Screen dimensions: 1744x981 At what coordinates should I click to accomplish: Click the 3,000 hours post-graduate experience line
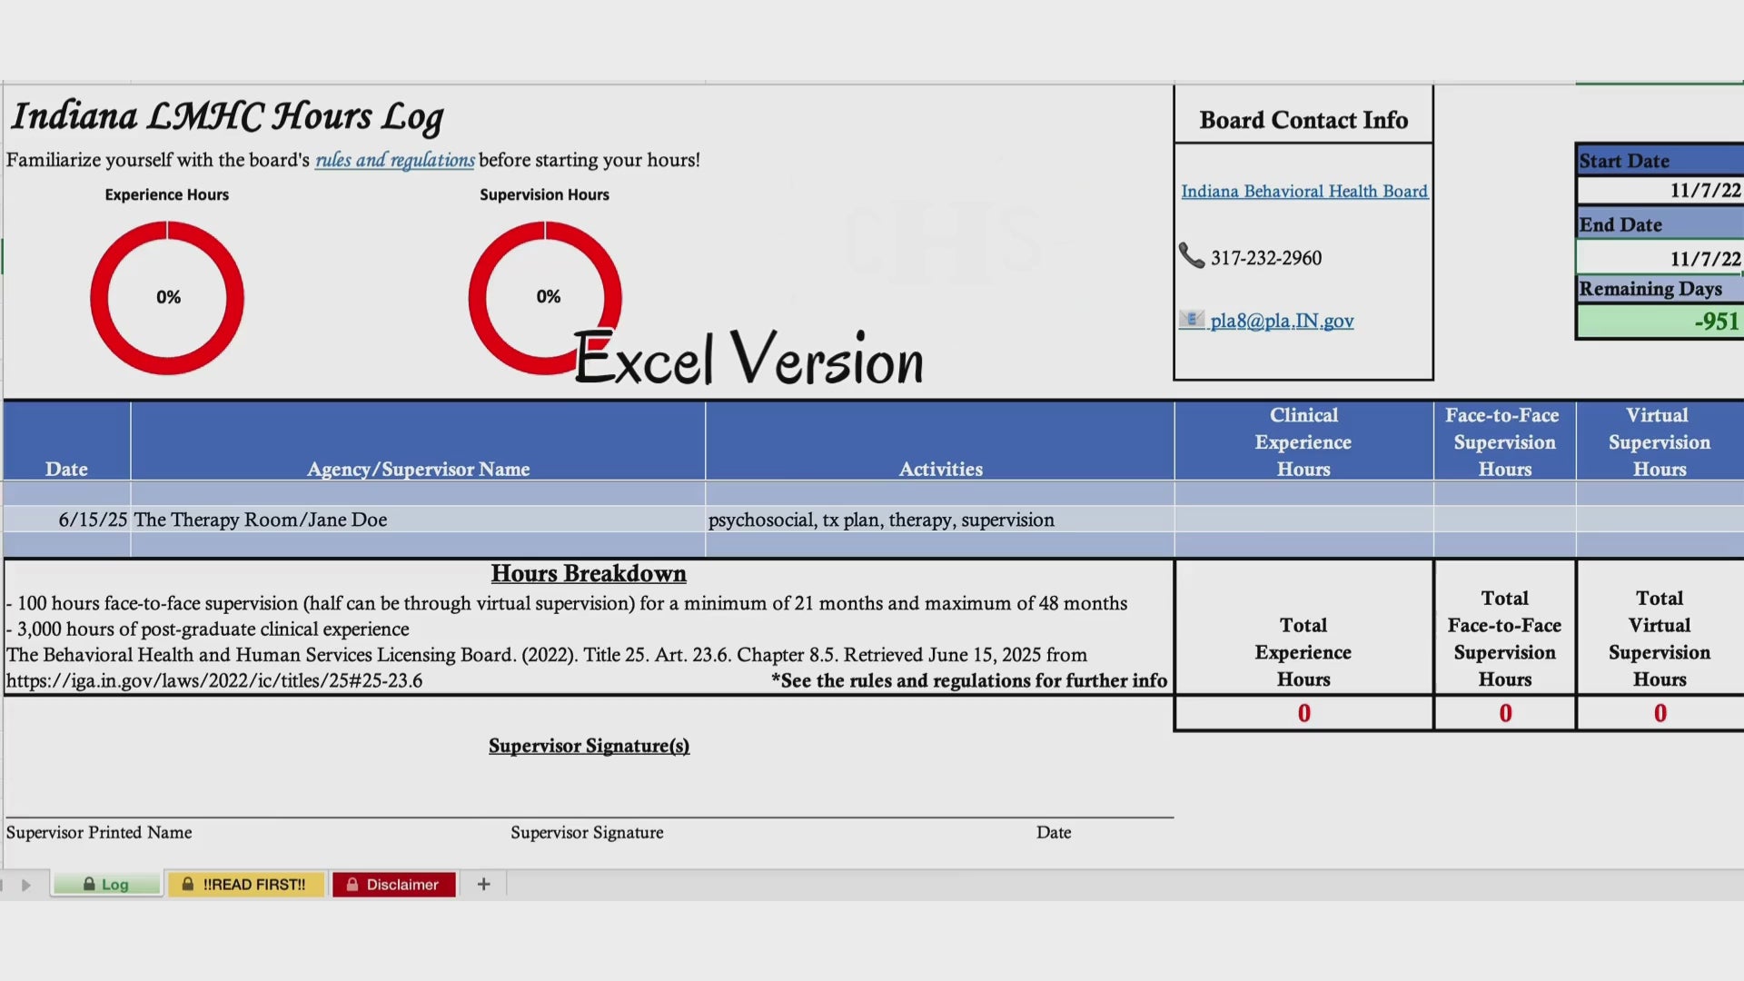207,629
